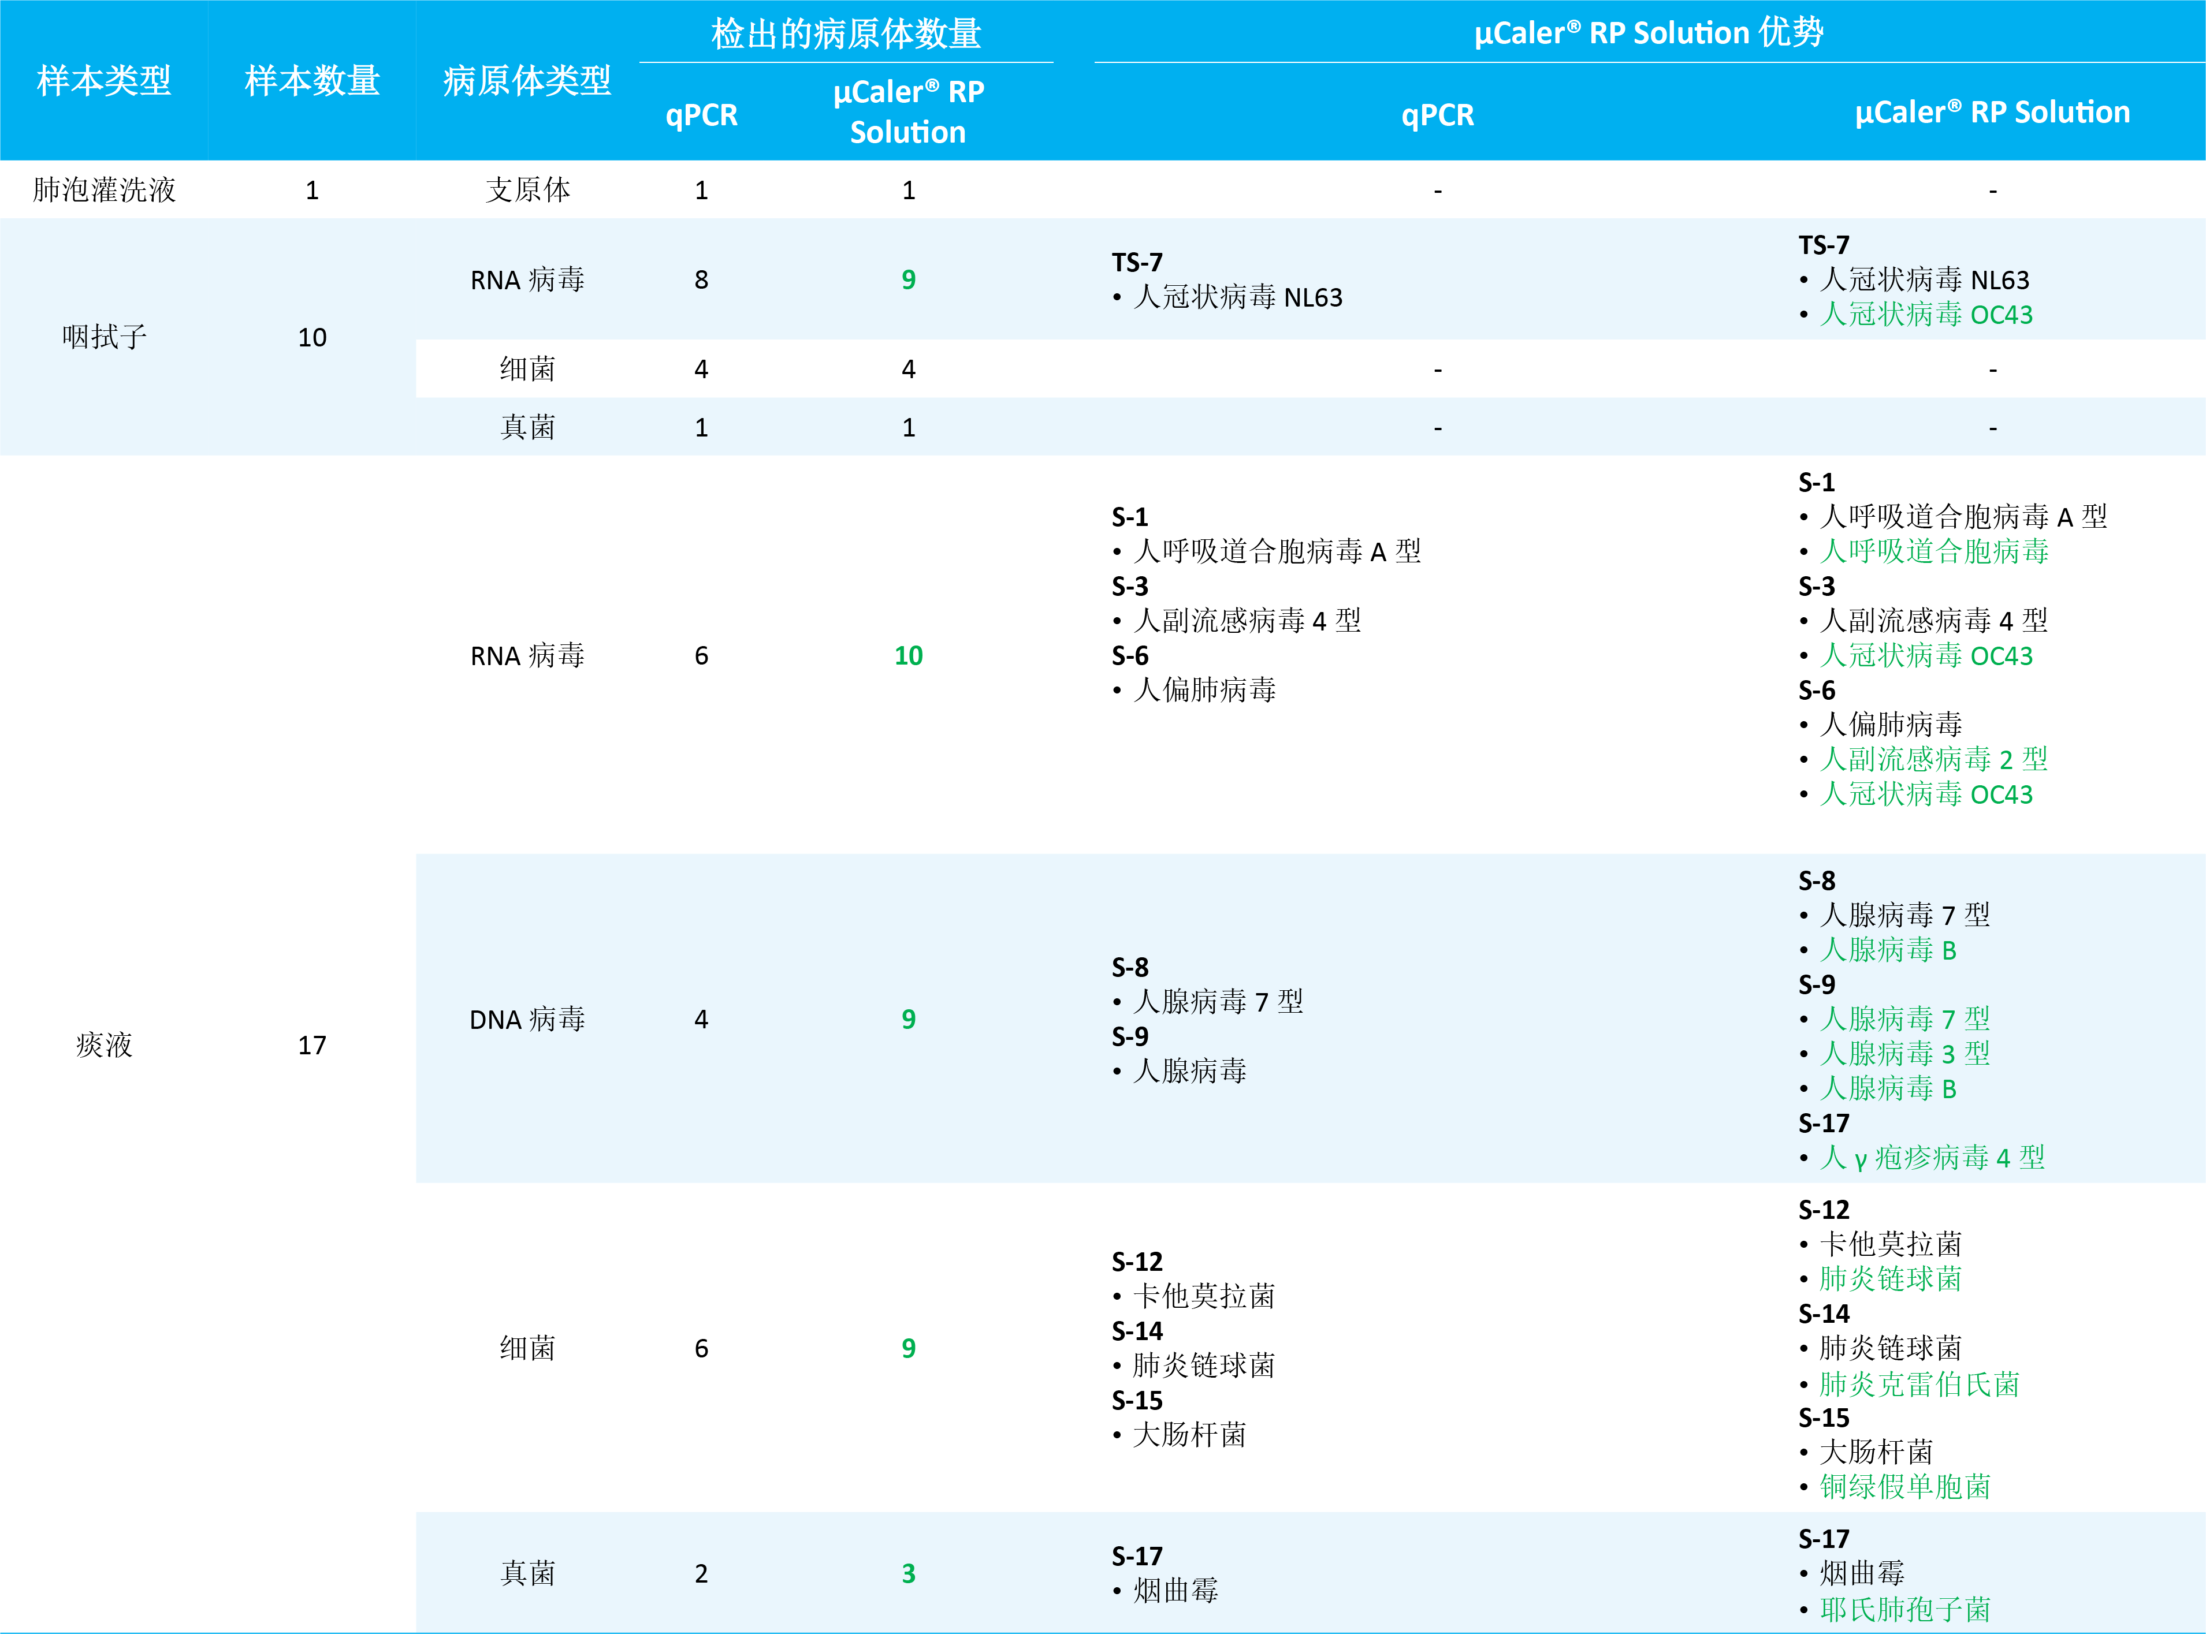
Task: Click green 人副流感病毒 2 型 entry
Action: 1934,759
